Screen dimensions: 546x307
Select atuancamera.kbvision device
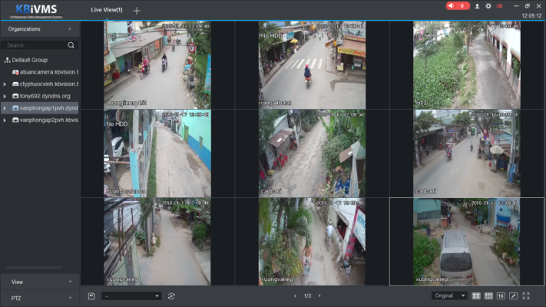pyautogui.click(x=49, y=72)
